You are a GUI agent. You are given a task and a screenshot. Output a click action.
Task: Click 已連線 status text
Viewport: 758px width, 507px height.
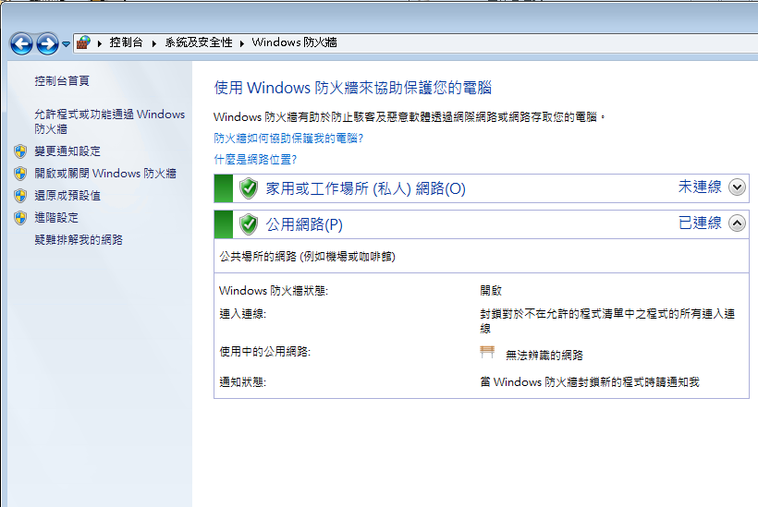(700, 223)
